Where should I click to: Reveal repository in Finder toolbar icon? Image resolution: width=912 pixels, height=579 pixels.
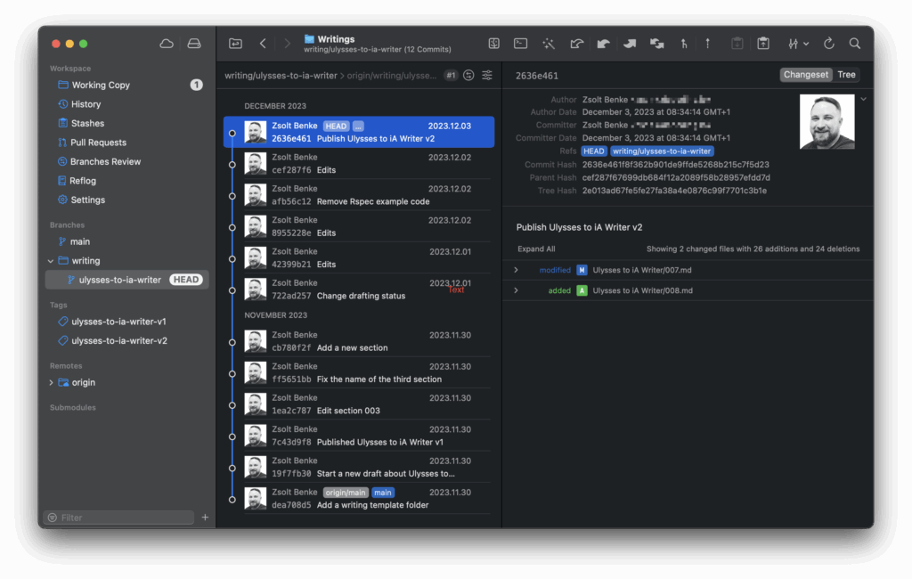tap(493, 44)
